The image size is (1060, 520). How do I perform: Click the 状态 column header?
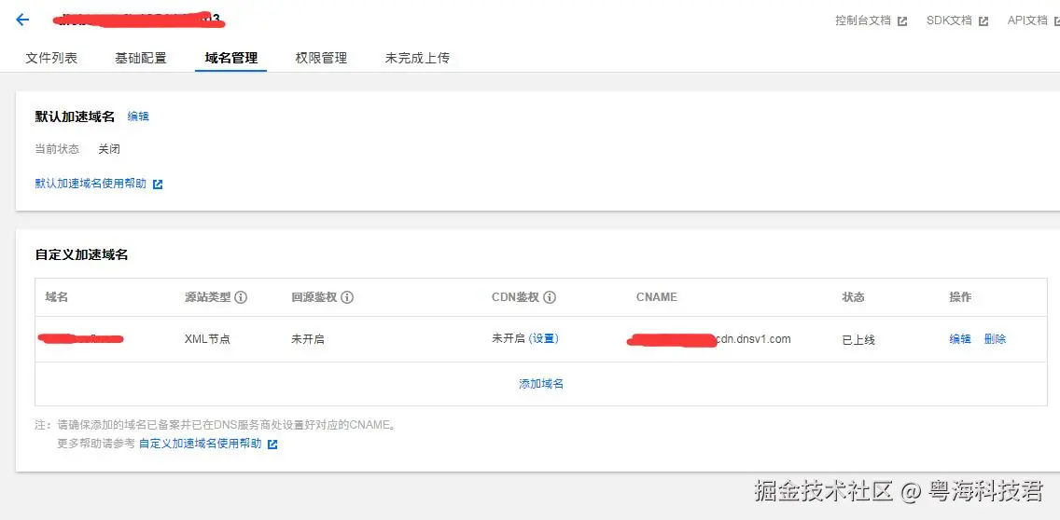coord(853,297)
